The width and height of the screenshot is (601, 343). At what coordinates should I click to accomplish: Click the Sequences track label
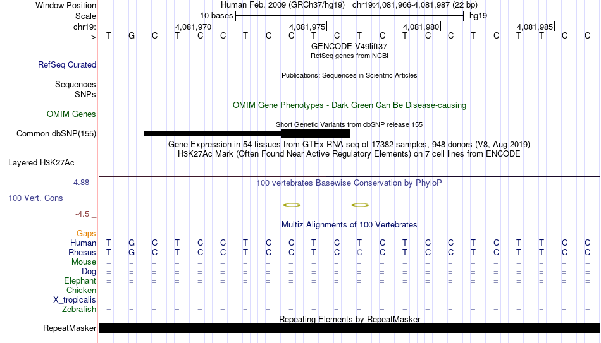(75, 84)
